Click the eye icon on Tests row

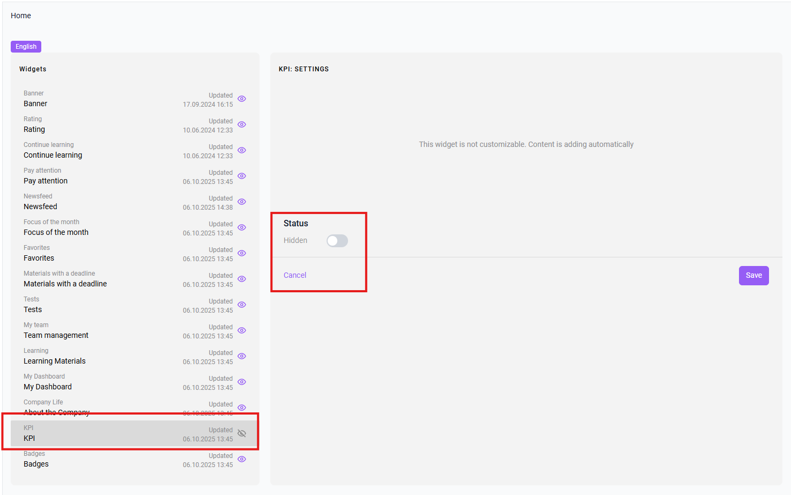(242, 305)
